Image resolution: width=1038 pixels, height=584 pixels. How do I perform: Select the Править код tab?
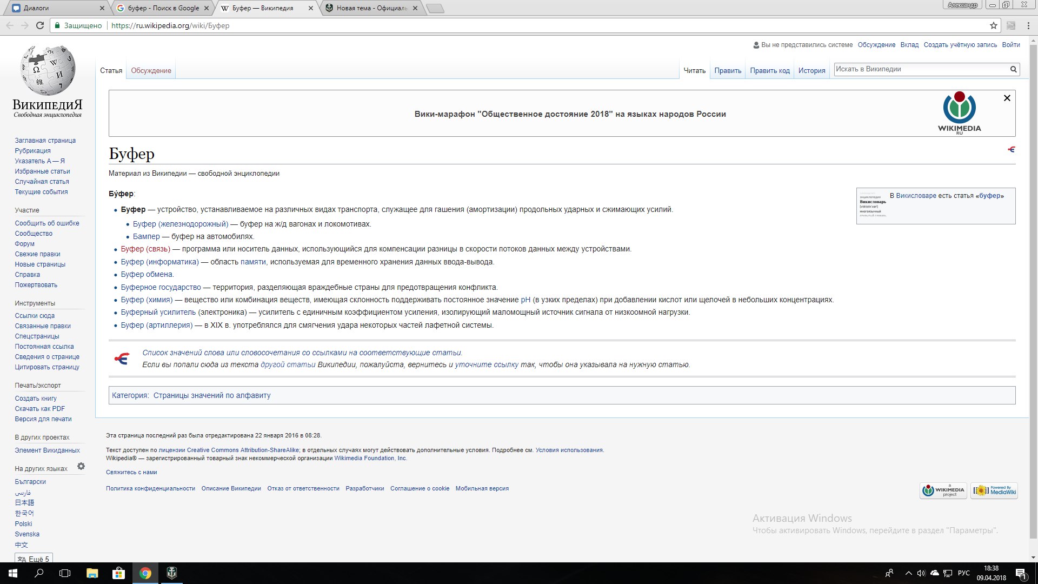(x=770, y=71)
